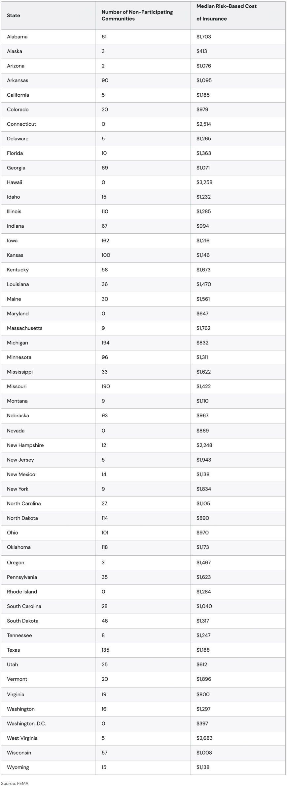
Task: Click the Median Risk-Based Cost of Insurance header
Action: [x=227, y=13]
